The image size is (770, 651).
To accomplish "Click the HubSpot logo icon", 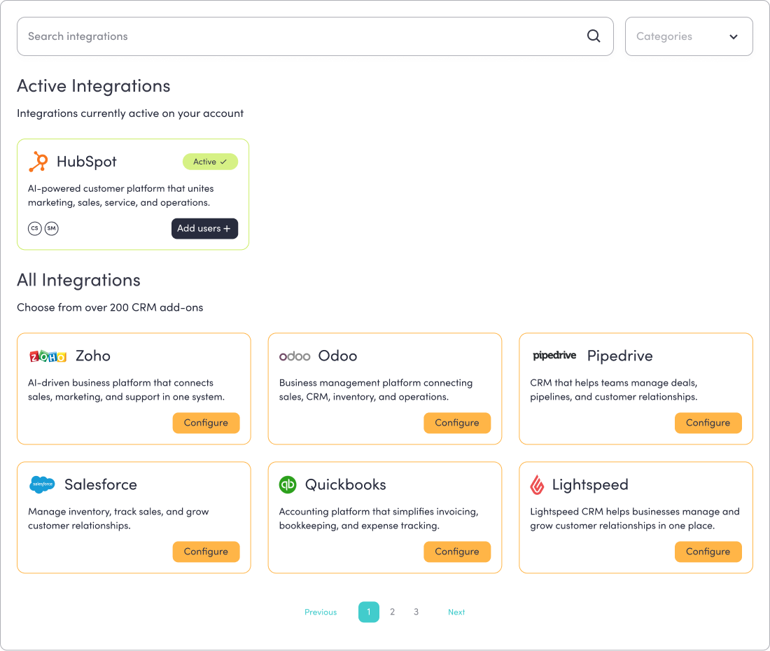I will coord(38,162).
